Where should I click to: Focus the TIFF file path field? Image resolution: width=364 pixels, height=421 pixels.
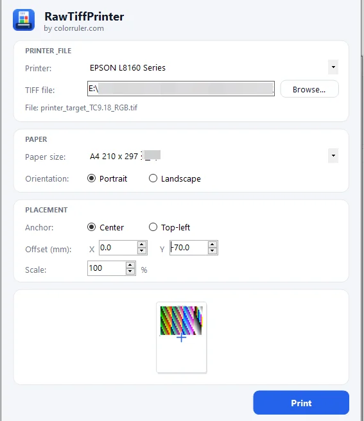tap(181, 89)
